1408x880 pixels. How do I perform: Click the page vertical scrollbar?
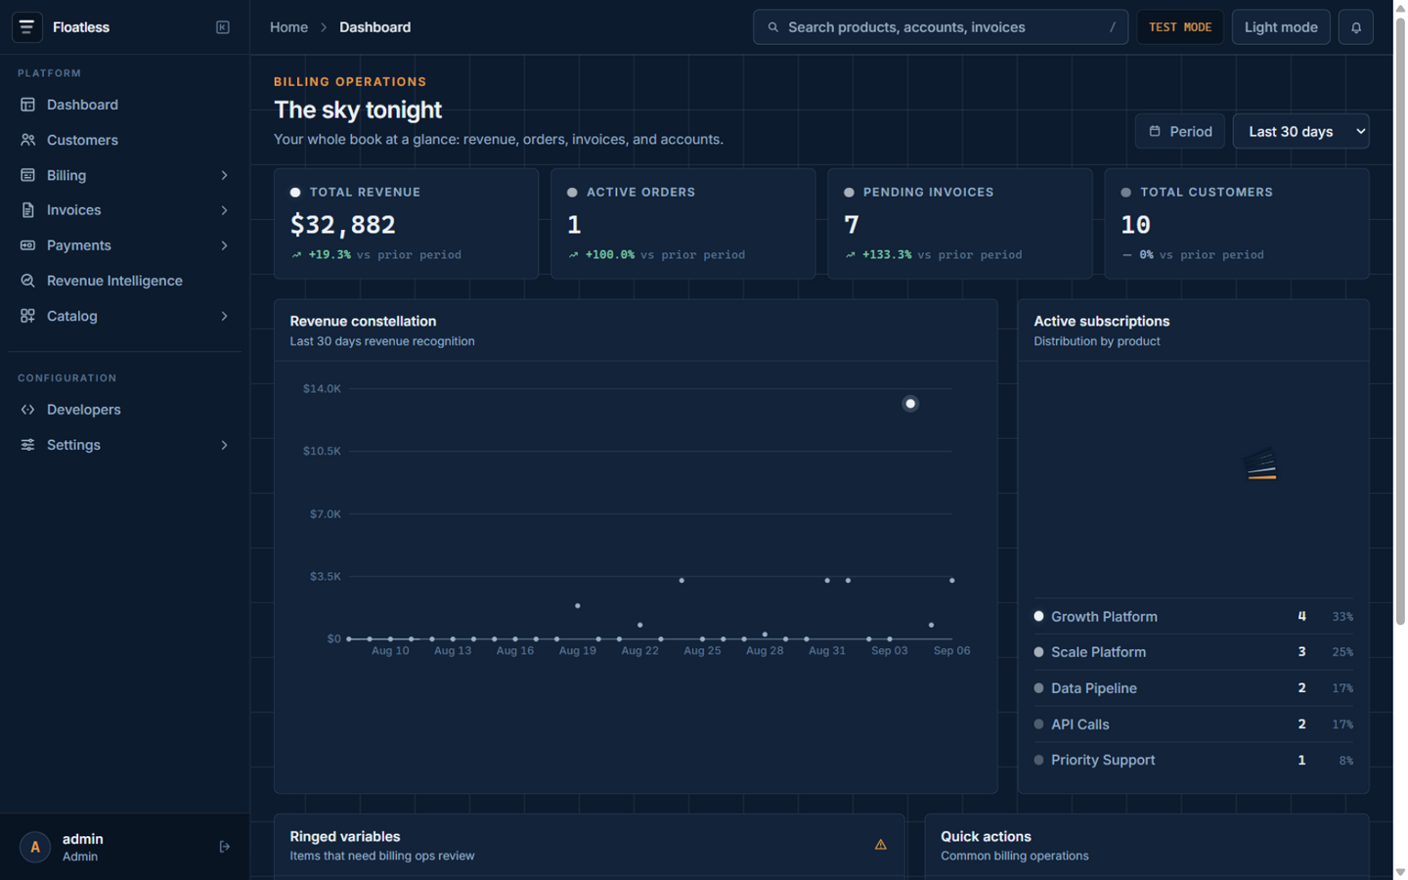coord(1400,323)
